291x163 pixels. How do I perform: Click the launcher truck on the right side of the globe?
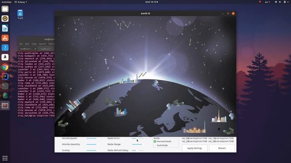pos(178,103)
